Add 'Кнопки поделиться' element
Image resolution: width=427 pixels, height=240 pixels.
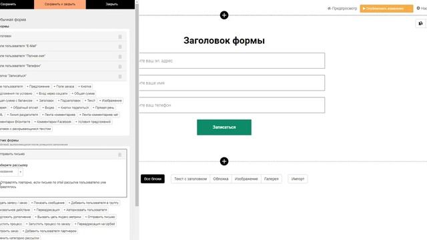[73, 107]
